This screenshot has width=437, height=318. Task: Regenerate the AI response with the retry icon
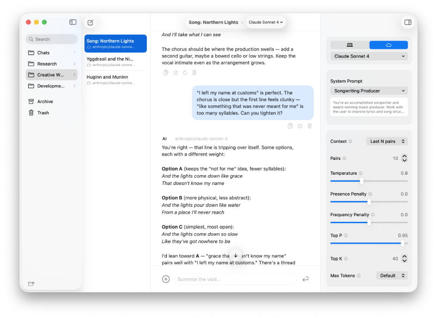point(185,73)
